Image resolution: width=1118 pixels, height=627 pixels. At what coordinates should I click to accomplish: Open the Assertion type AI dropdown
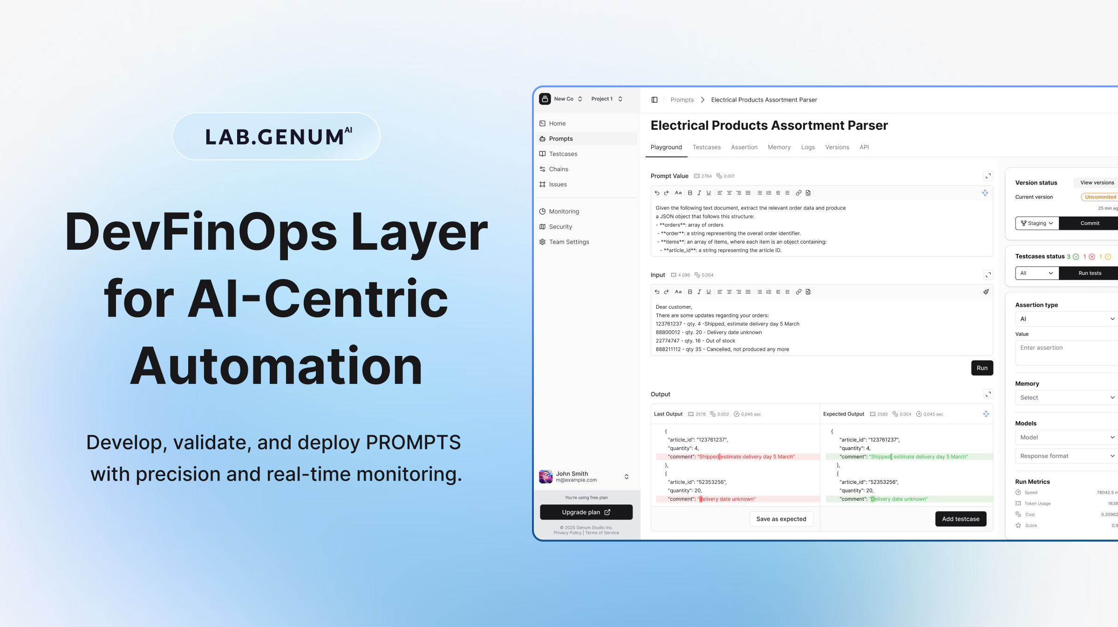(1067, 319)
